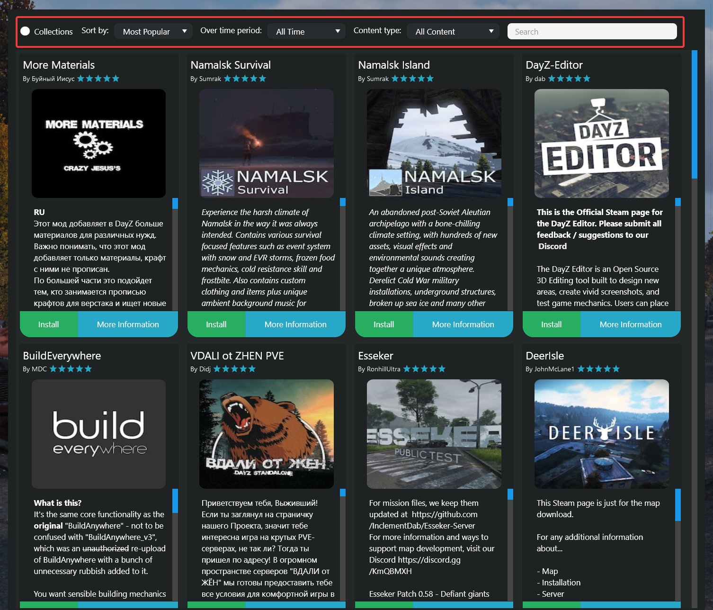Screen dimensions: 713x610
Task: Open the All Content type dropdown
Action: point(453,32)
